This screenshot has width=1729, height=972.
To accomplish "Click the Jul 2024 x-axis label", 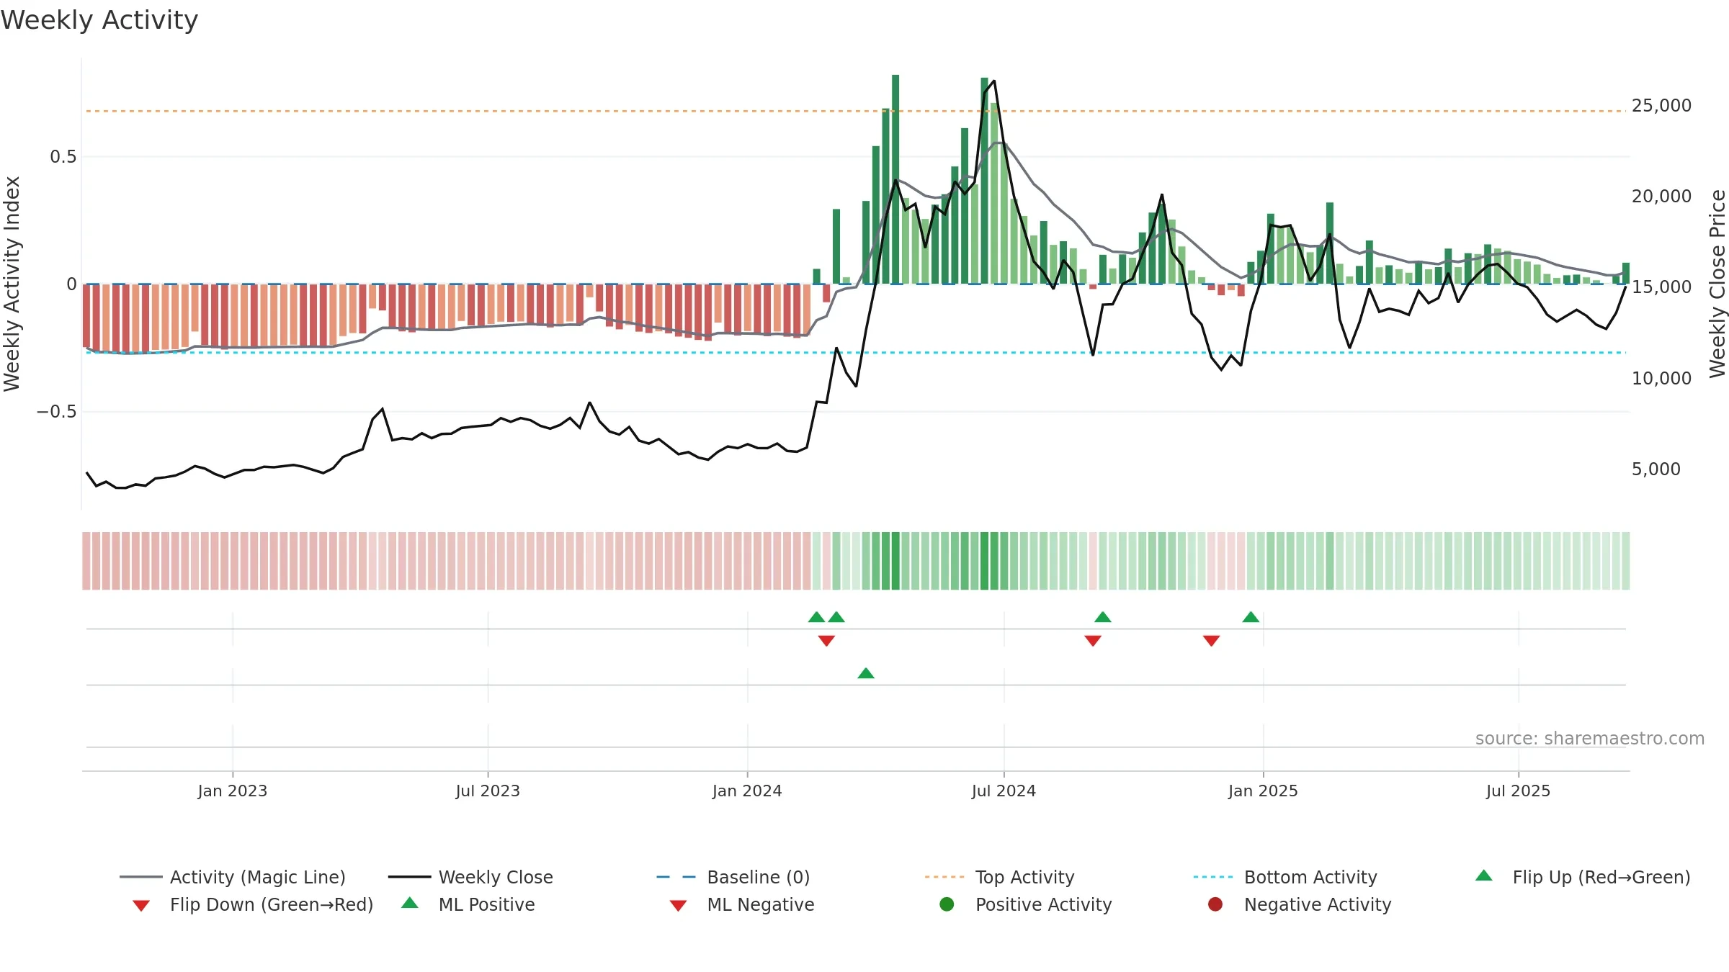I will click(x=1004, y=791).
